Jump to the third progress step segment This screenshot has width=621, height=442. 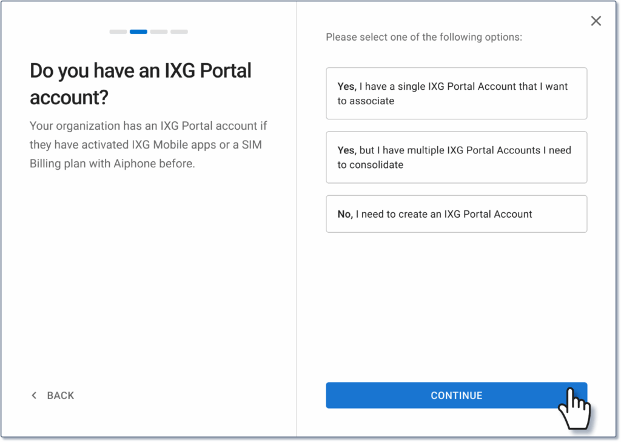[159, 32]
